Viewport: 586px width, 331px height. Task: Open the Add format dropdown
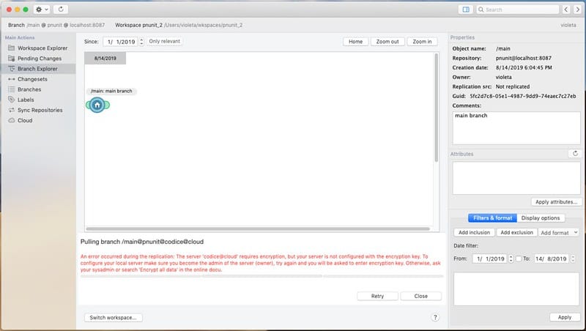559,233
